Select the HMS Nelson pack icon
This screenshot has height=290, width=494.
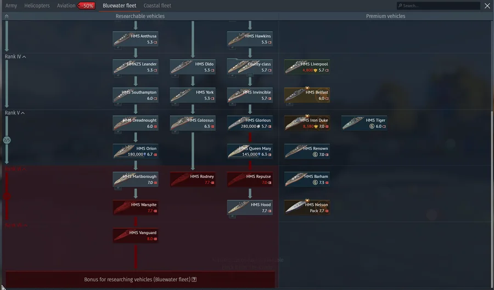tap(307, 207)
